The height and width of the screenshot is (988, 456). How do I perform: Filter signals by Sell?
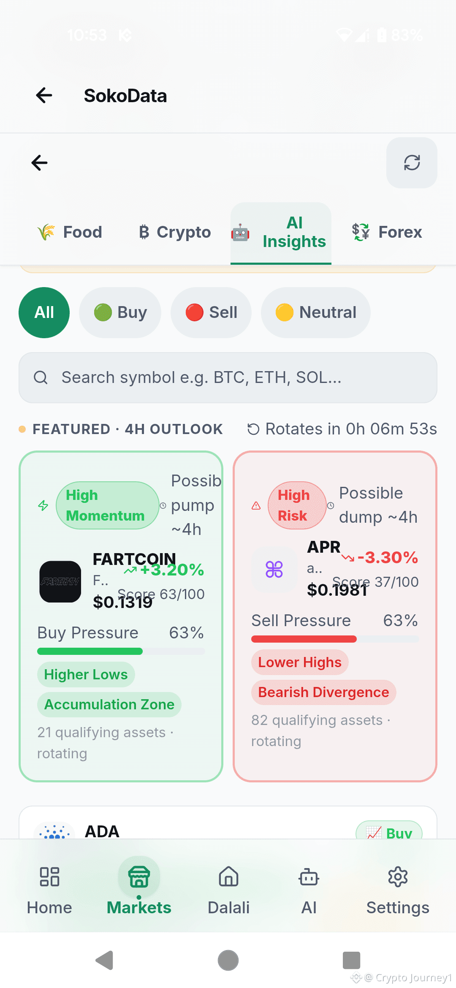[211, 312]
